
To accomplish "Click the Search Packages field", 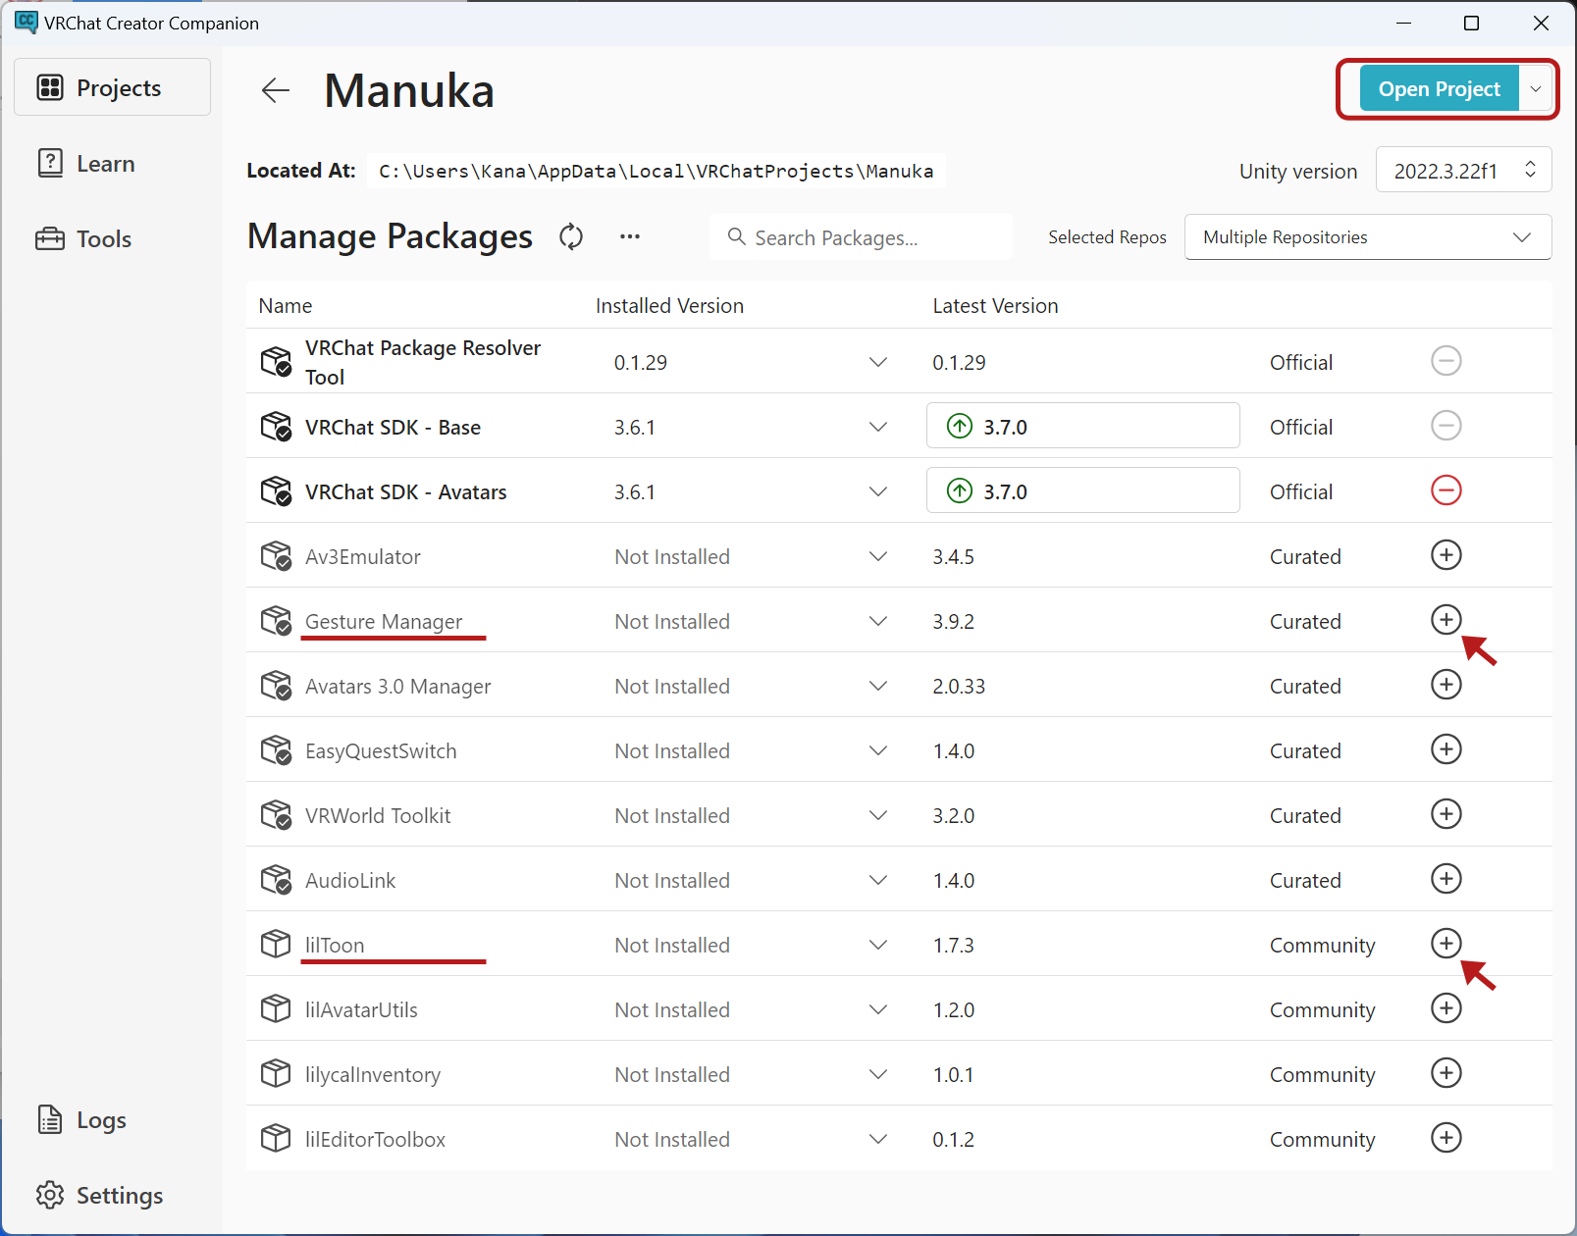I will click(861, 236).
